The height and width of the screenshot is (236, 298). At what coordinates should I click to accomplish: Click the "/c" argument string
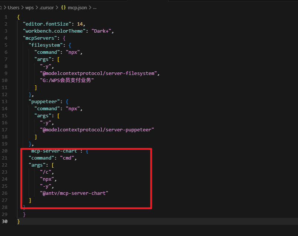click(x=46, y=172)
